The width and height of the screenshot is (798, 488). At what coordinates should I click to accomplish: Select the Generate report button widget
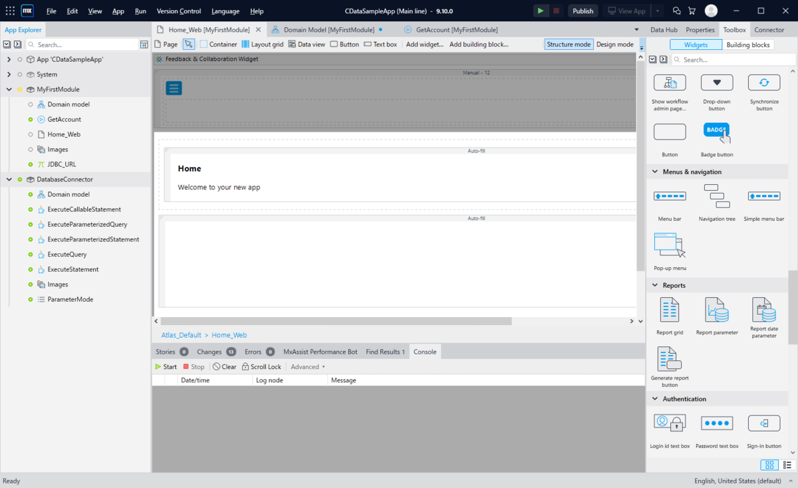[x=670, y=367]
